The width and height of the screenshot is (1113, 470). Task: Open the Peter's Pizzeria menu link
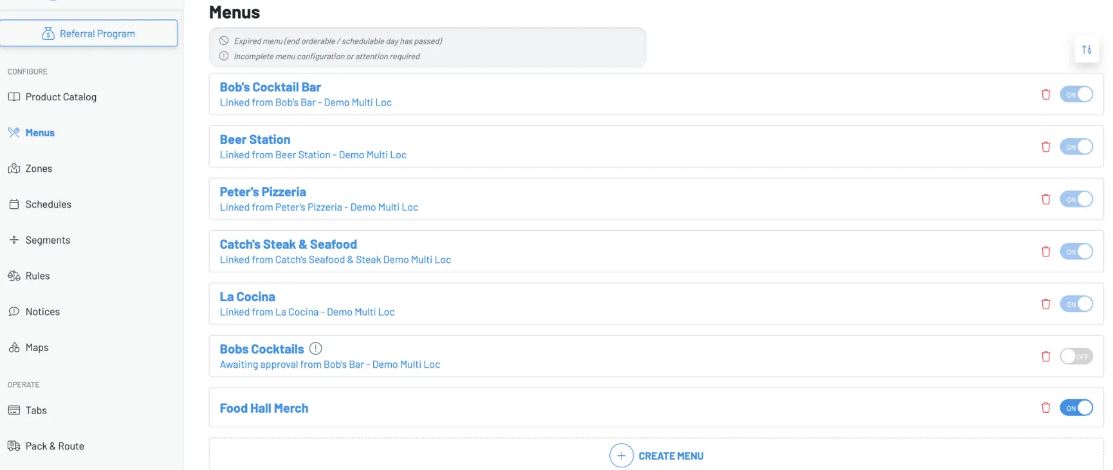click(x=262, y=192)
